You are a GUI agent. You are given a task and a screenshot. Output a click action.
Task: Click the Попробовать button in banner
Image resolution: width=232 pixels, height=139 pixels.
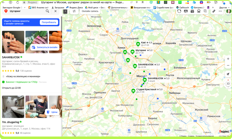tap(49, 22)
